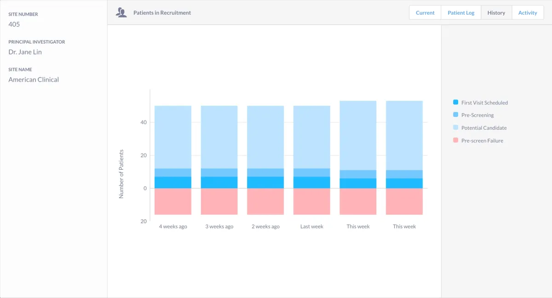Click the site number 405 value
The height and width of the screenshot is (298, 552).
(14, 24)
